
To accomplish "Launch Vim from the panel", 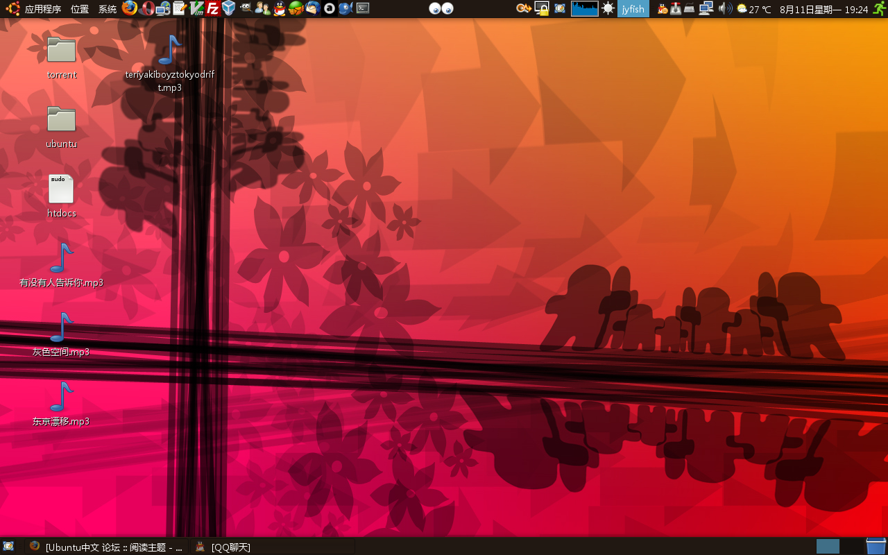I will tap(196, 8).
